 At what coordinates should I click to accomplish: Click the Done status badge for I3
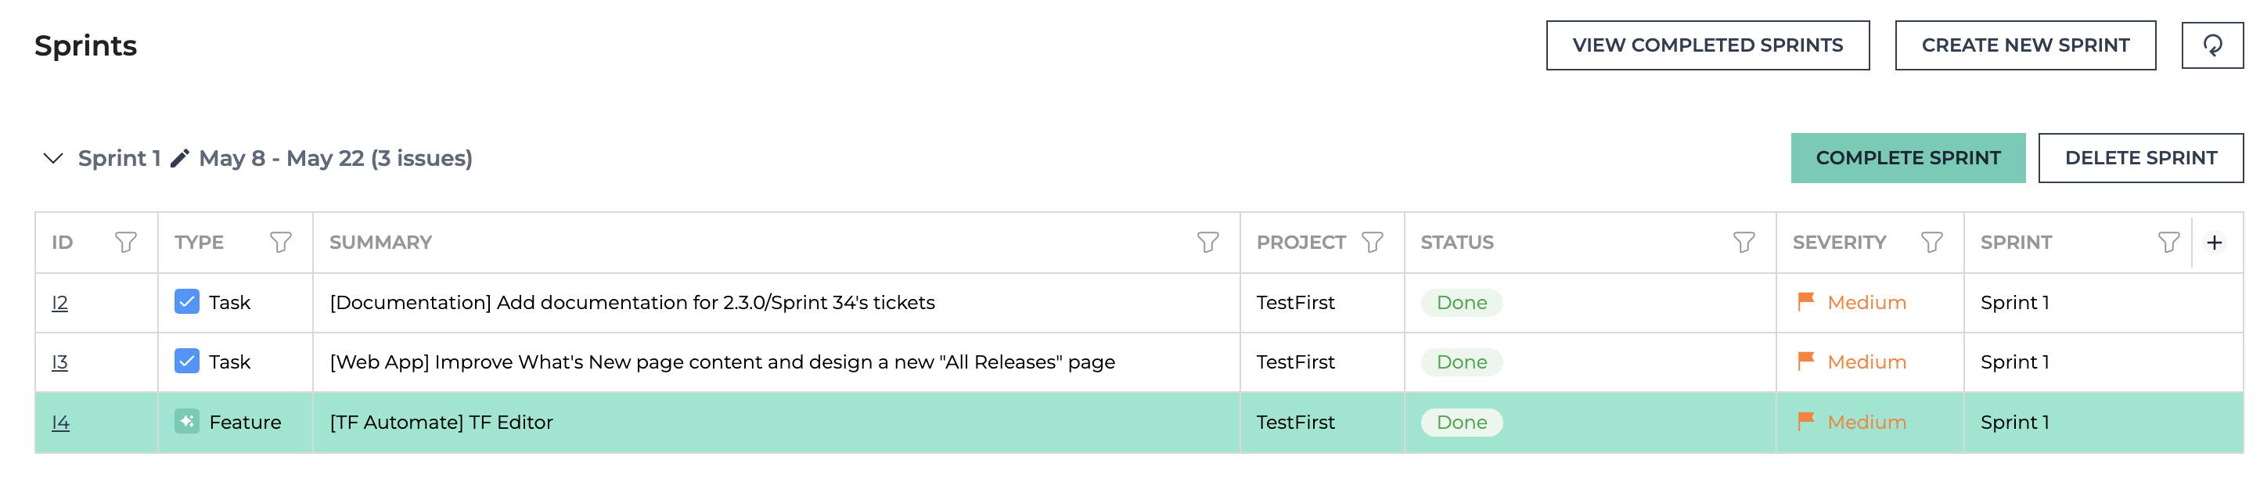point(1462,362)
